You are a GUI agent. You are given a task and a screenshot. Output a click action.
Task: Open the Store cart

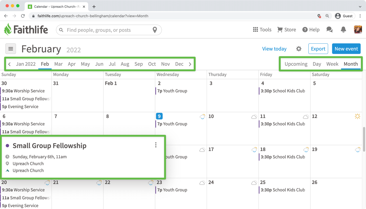tap(286, 30)
